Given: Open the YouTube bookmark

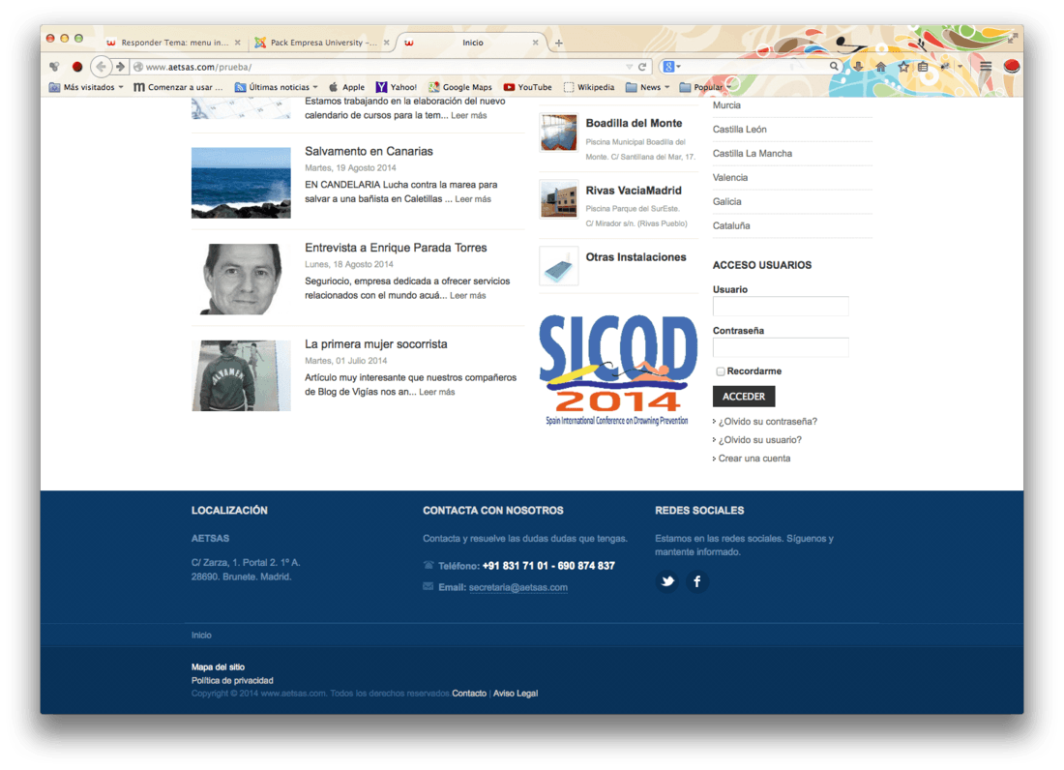Looking at the screenshot, I should tap(528, 87).
